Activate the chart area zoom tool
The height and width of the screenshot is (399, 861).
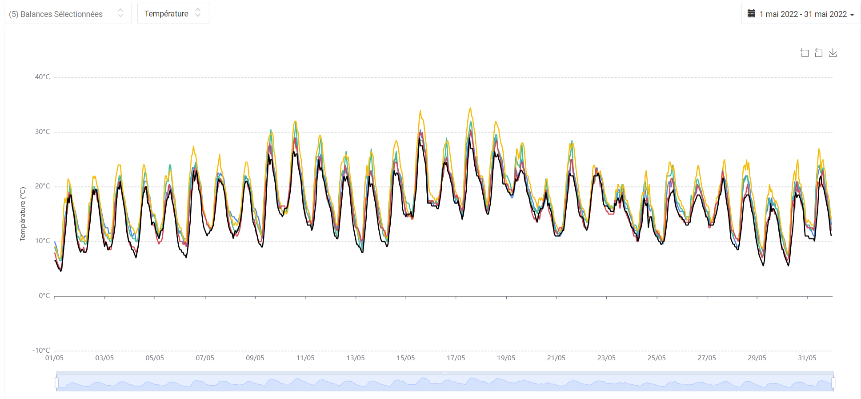click(804, 53)
